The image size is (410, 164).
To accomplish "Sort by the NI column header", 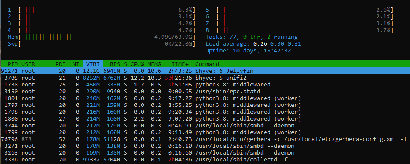I will (x=76, y=64).
